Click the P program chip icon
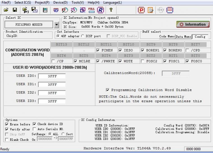 [x=142, y=10]
